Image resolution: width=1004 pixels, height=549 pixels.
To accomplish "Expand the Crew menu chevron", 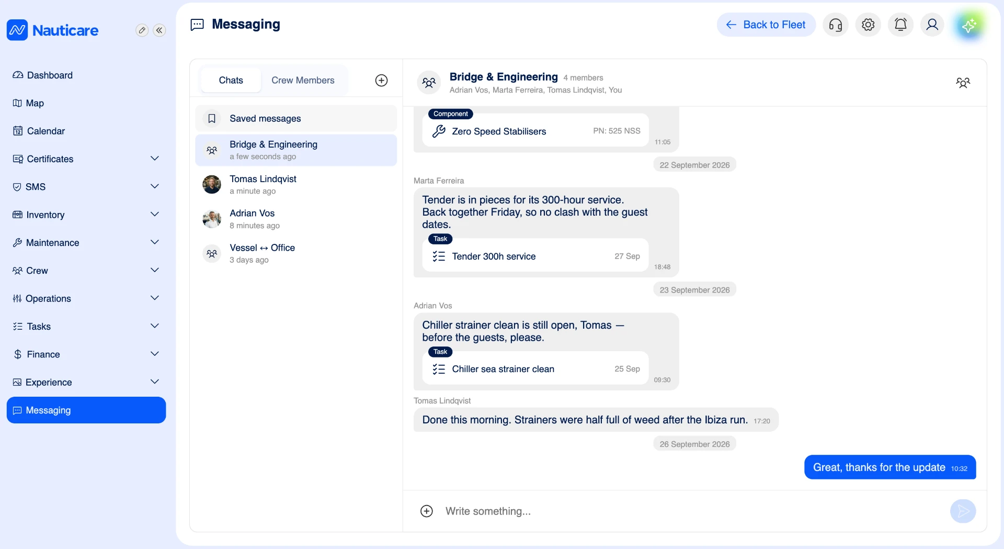I will 155,270.
